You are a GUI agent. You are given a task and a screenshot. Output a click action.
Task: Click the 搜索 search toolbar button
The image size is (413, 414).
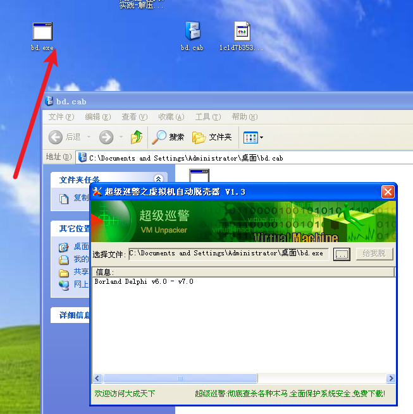[x=168, y=137]
